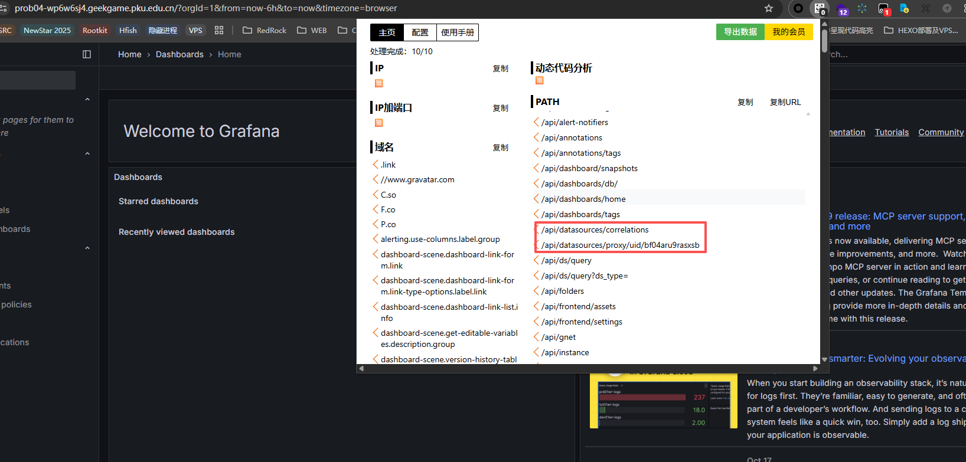The width and height of the screenshot is (966, 462).
Task: Collapse the second sidebar section chevron
Action: click(x=87, y=154)
